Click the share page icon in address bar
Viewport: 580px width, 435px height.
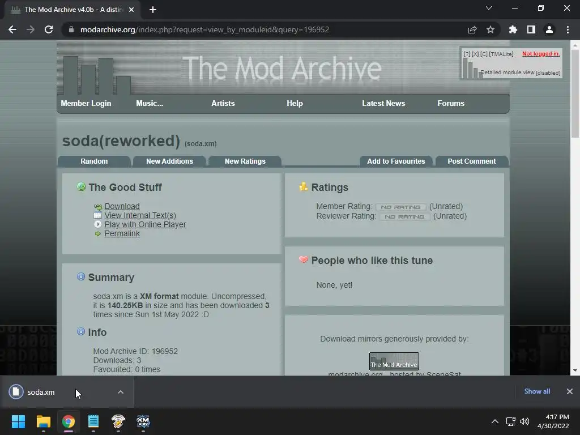[472, 29]
